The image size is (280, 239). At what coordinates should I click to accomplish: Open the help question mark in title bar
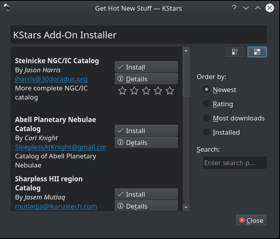[x=234, y=8]
